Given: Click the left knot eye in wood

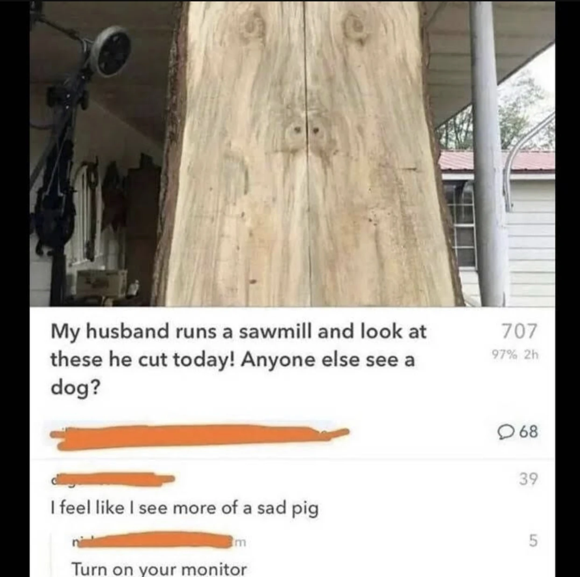Looking at the screenshot, I should point(254,26).
